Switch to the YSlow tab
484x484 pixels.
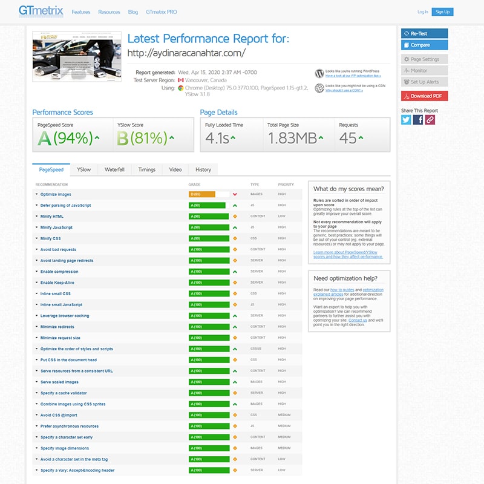(83, 169)
